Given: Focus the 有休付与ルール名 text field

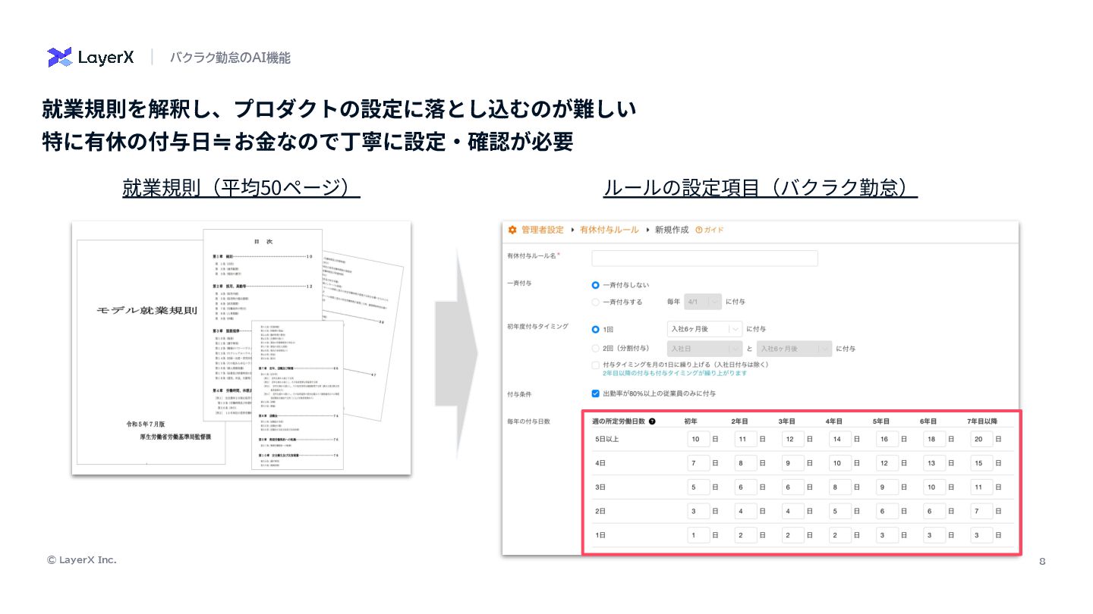Looking at the screenshot, I should click(704, 258).
